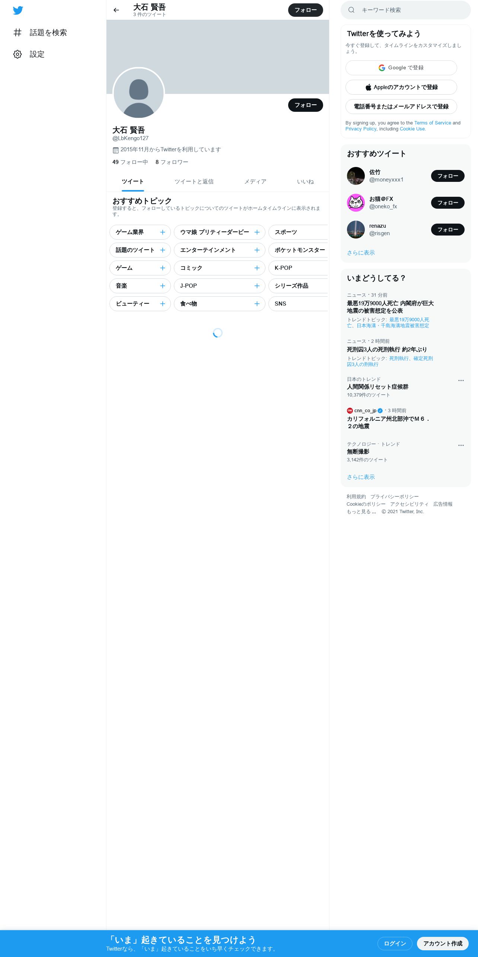Follow 大石 賢吾 below the banner
The width and height of the screenshot is (478, 957).
[306, 105]
